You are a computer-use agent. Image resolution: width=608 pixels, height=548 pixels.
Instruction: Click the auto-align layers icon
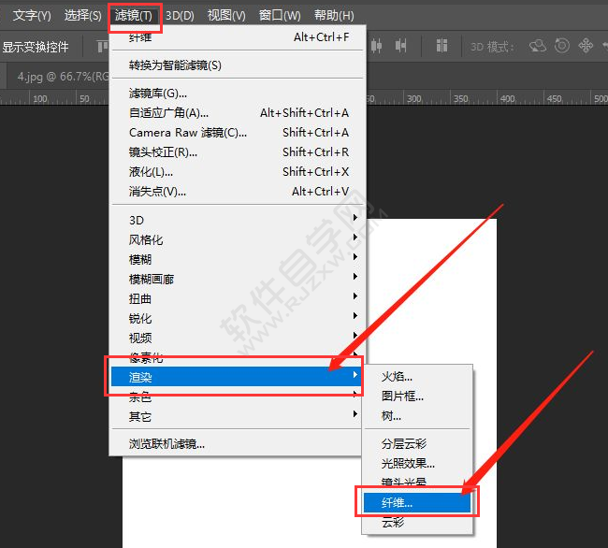[442, 46]
